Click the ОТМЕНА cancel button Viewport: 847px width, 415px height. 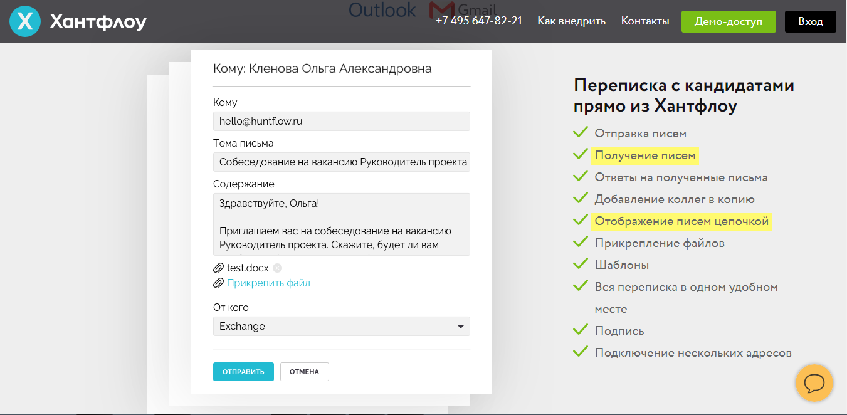tap(304, 372)
